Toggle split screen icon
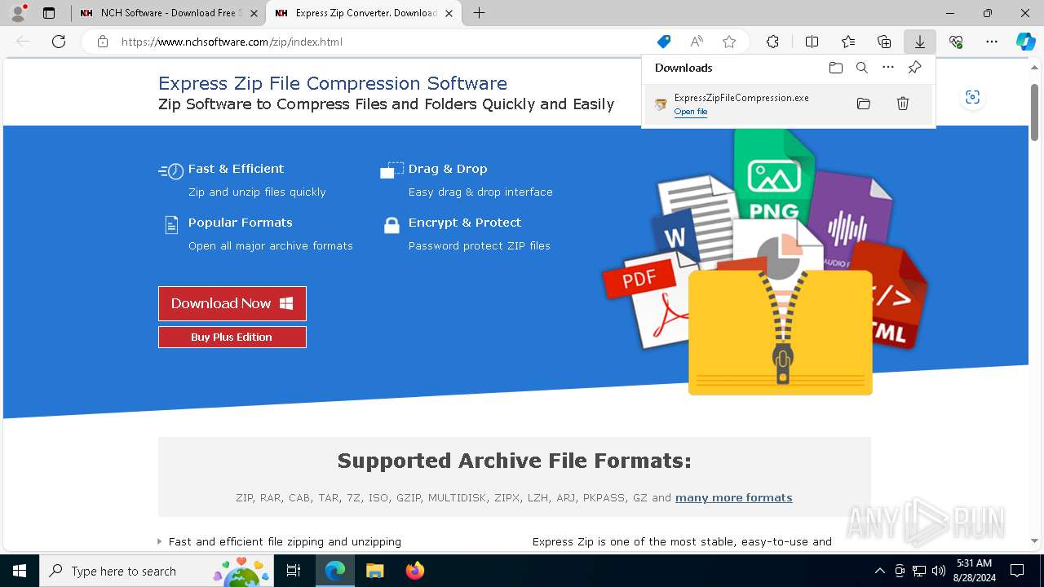 [812, 42]
